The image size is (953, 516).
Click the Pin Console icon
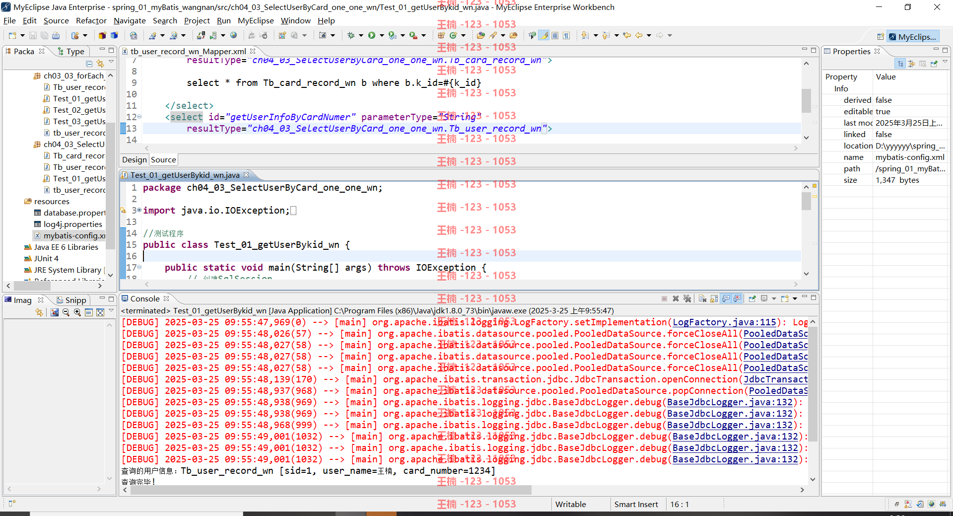coord(752,299)
